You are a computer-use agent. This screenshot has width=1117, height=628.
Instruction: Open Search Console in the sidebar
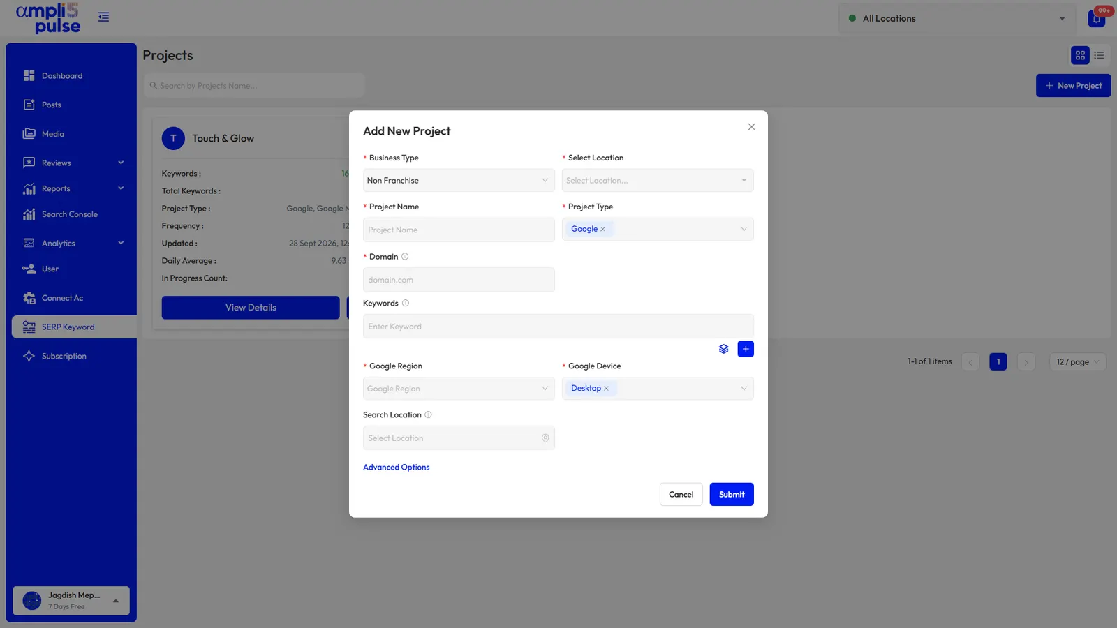pyautogui.click(x=71, y=214)
